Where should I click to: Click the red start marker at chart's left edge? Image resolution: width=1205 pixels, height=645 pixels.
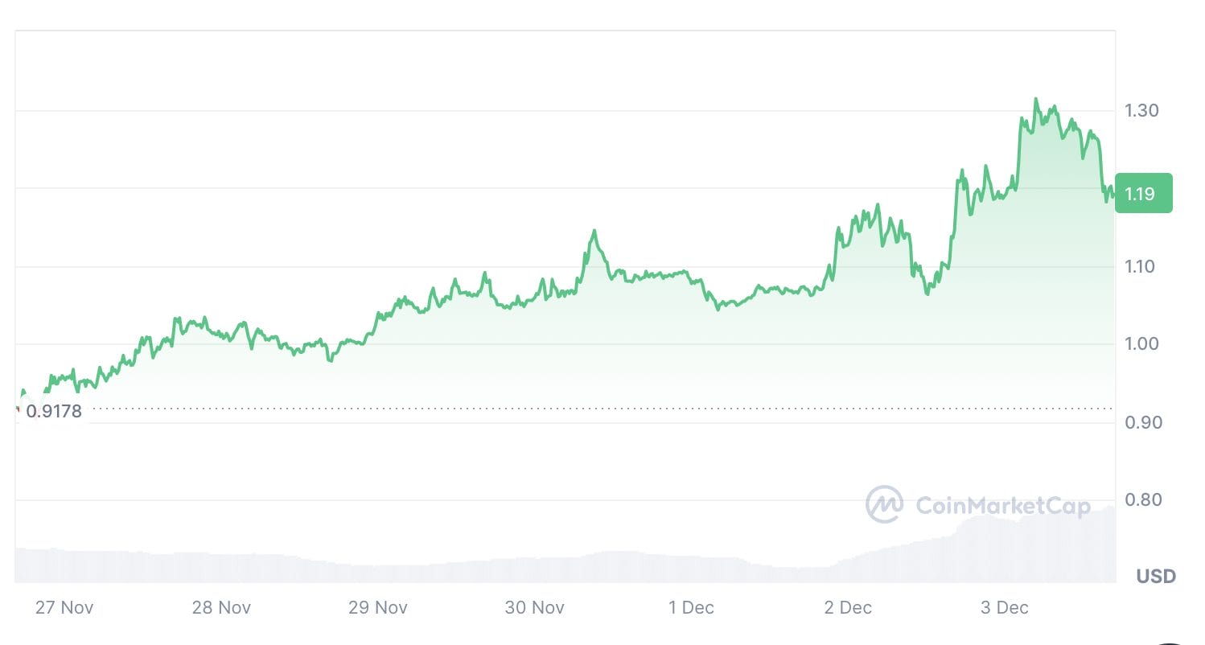point(17,410)
